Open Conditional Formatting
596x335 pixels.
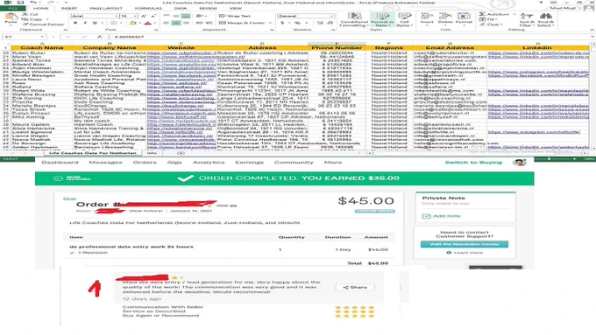354,20
